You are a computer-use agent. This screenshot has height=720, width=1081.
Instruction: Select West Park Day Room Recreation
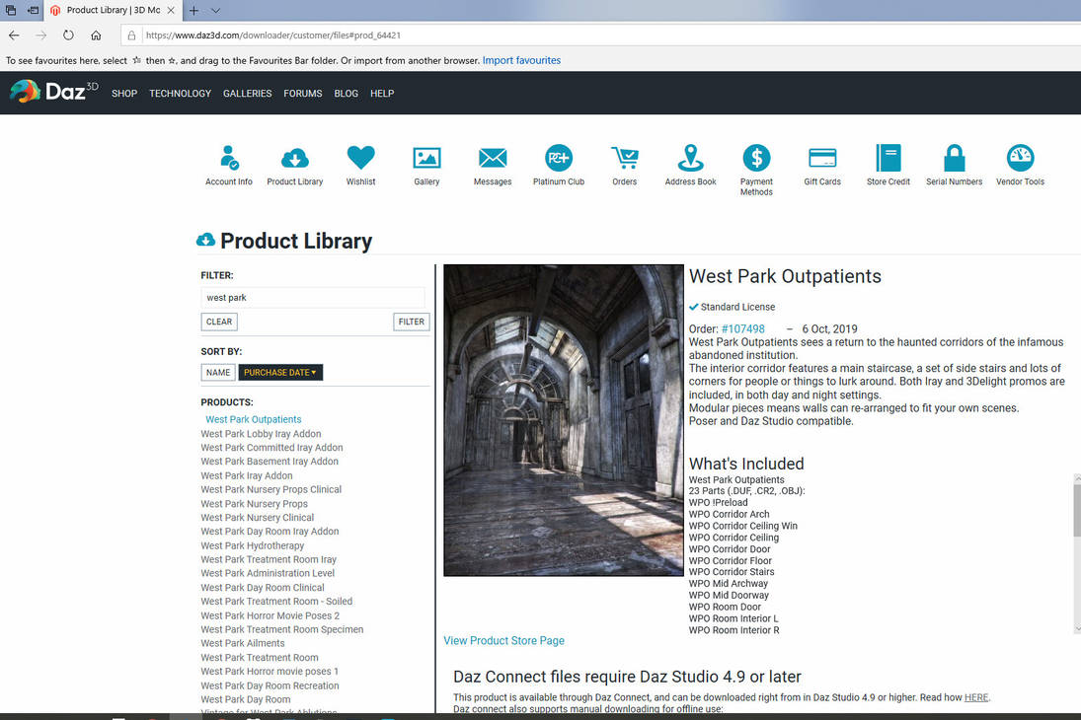(x=270, y=685)
